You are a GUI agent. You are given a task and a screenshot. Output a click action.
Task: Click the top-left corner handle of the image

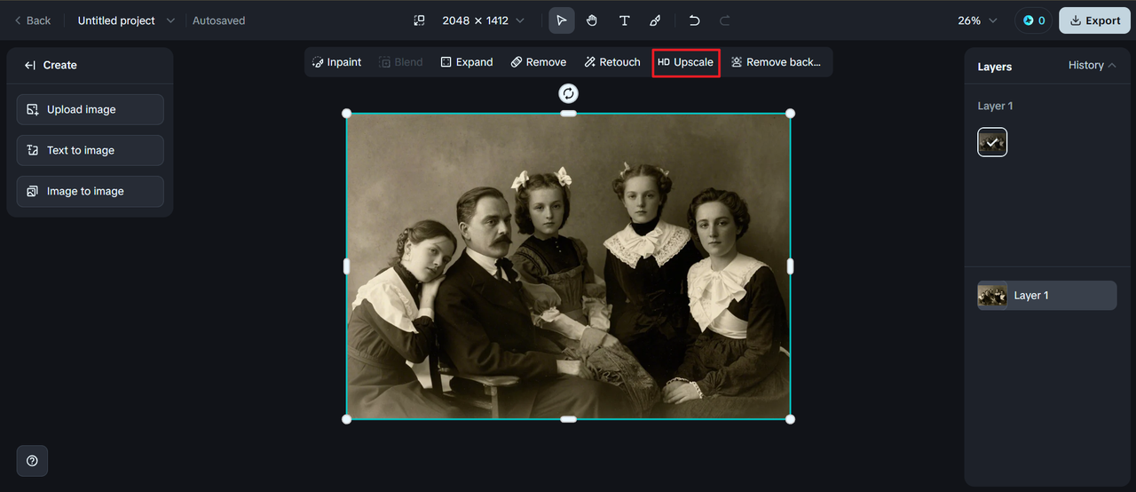(x=347, y=114)
